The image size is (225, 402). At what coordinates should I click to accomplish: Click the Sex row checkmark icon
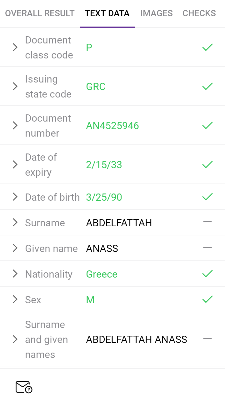207,299
